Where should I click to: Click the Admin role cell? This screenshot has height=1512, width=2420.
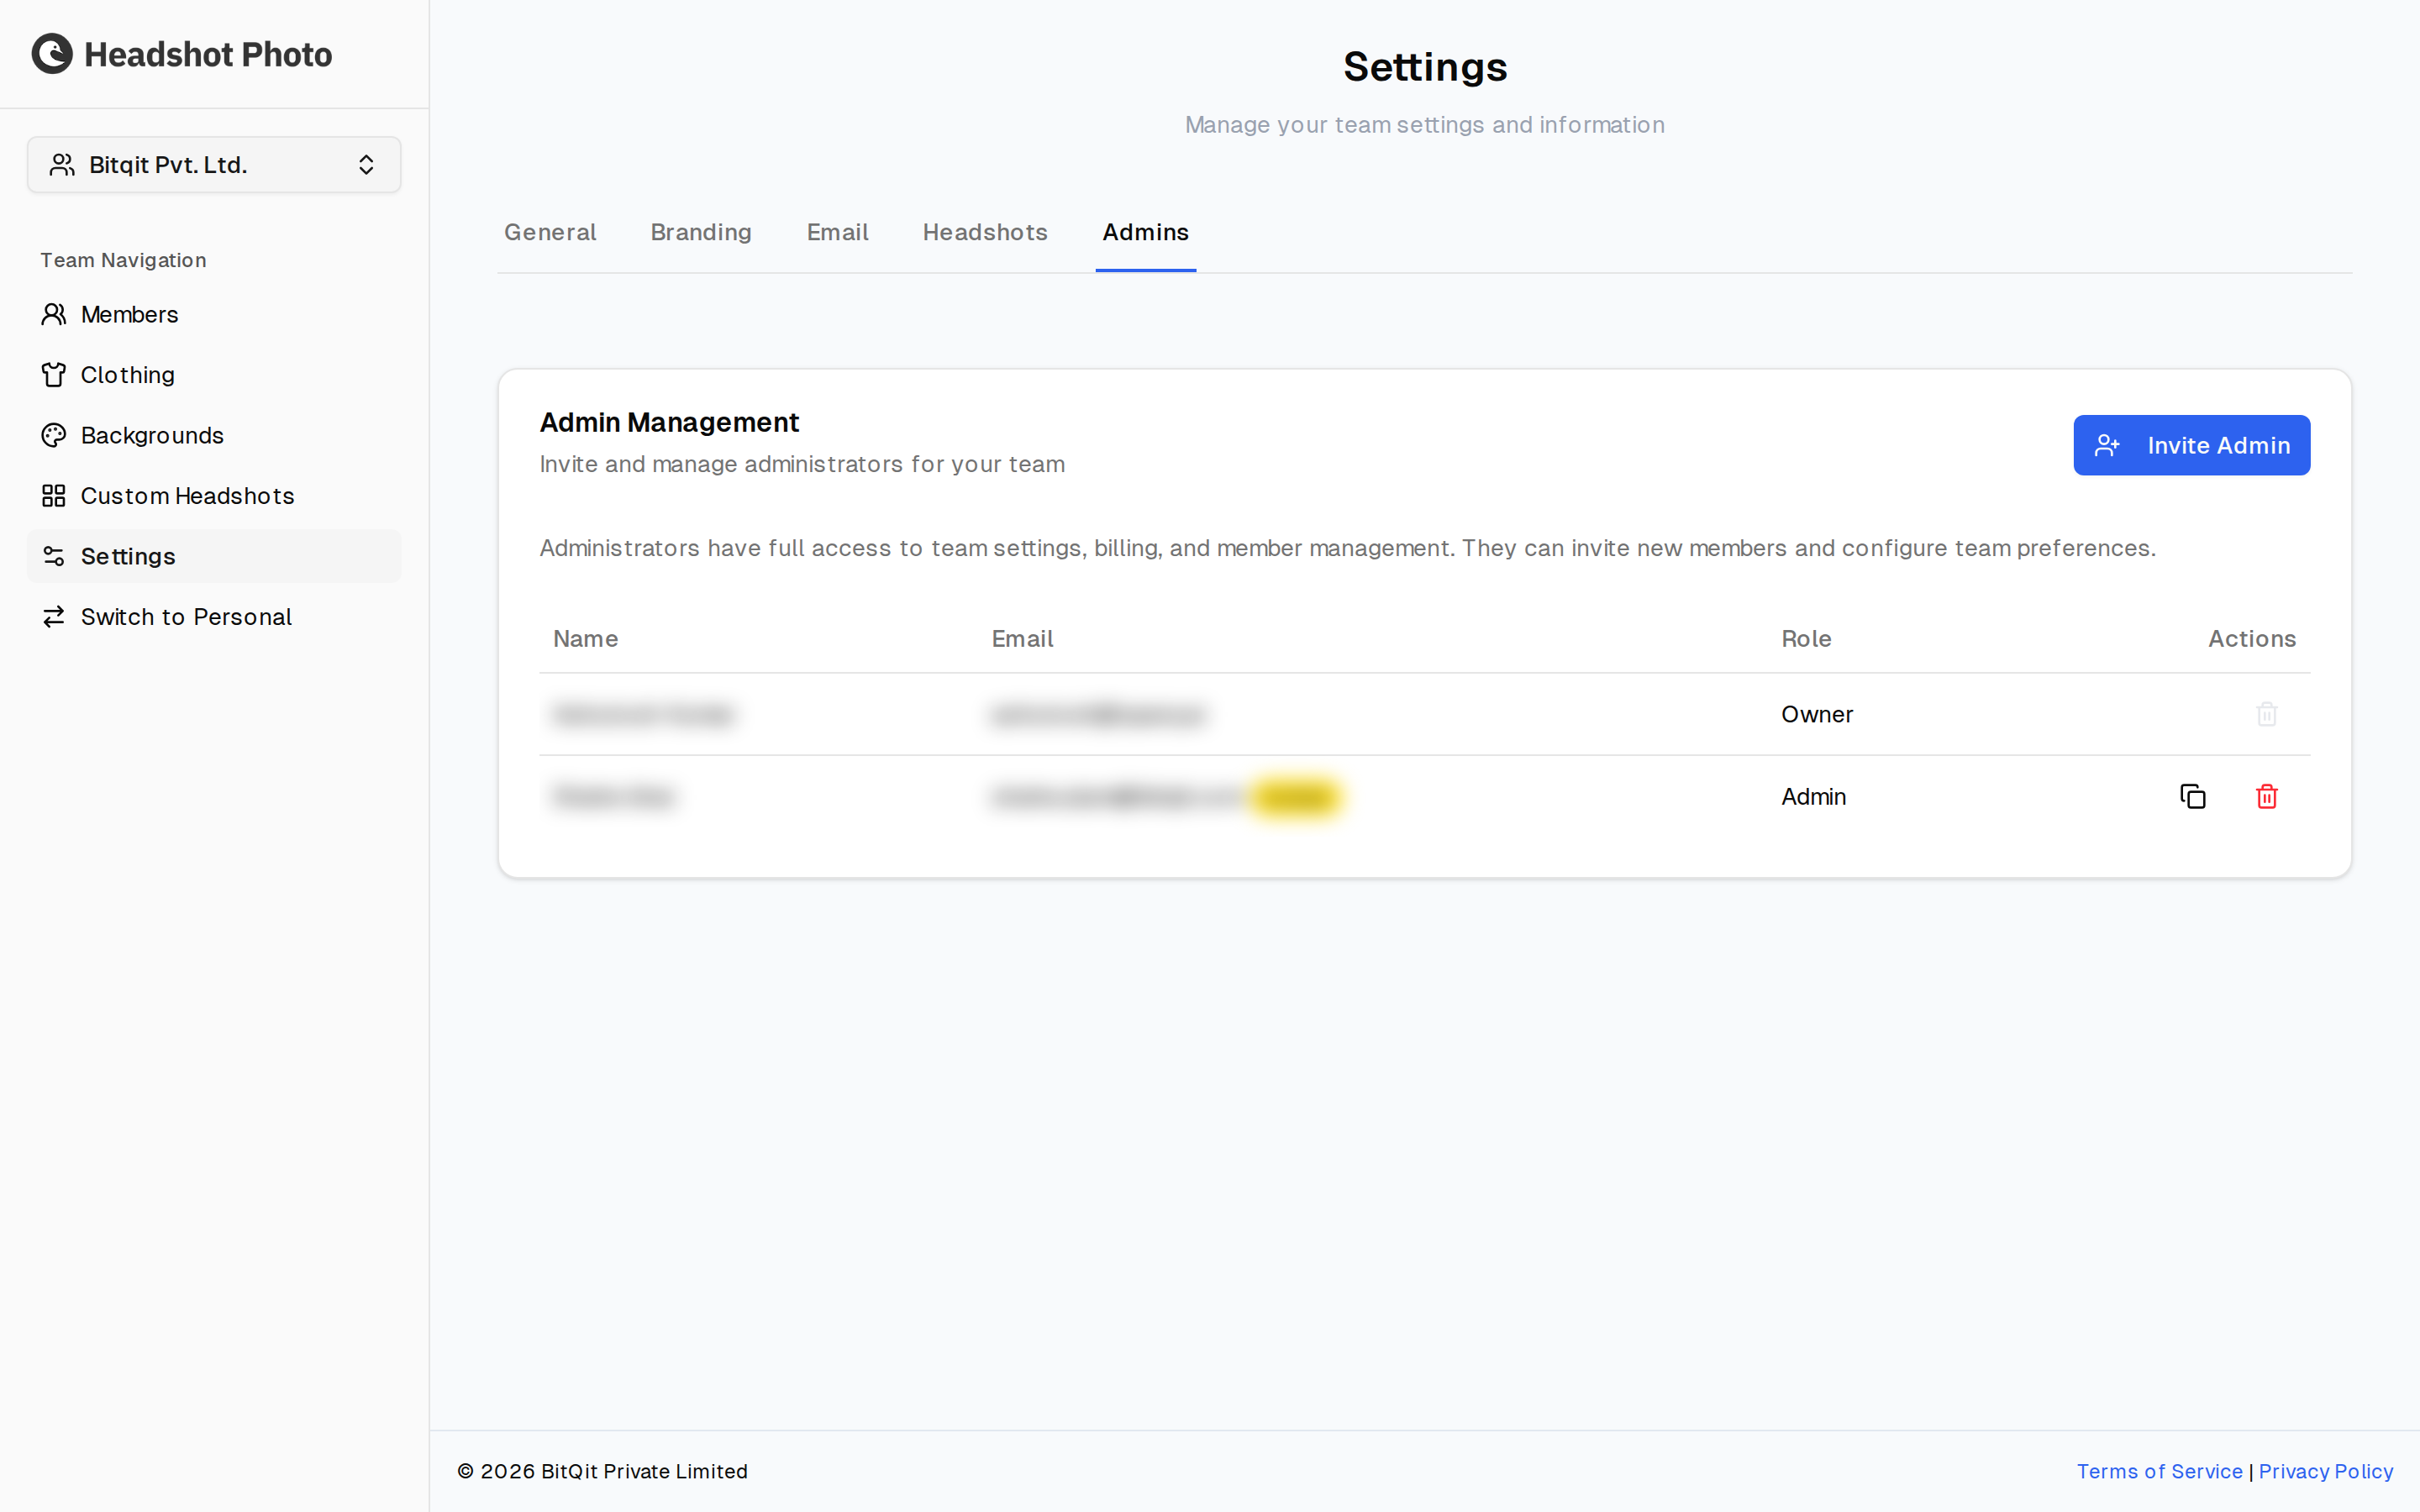pos(1813,797)
